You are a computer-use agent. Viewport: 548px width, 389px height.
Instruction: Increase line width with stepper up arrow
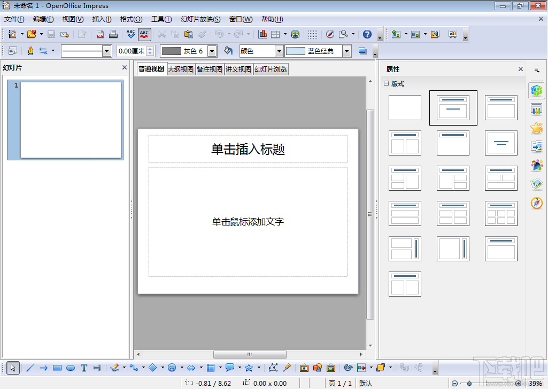[x=150, y=49]
